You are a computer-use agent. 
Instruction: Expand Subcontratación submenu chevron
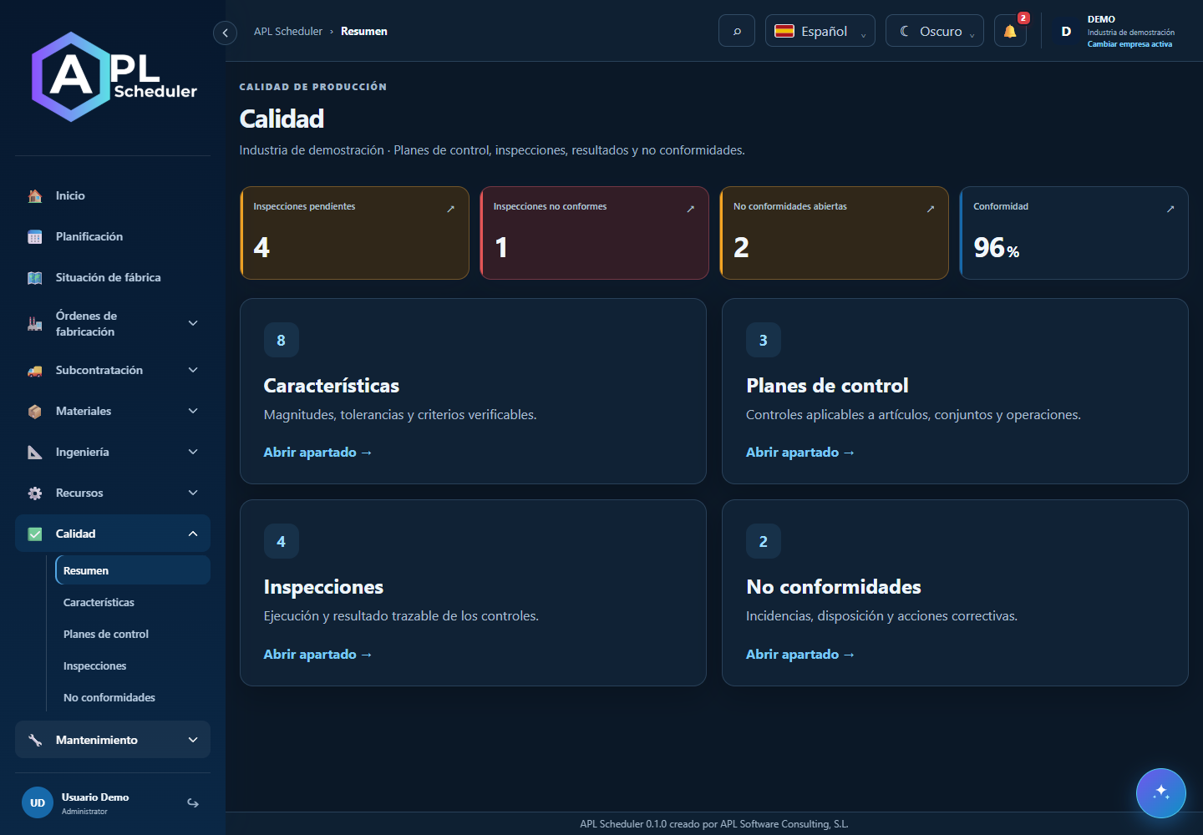pyautogui.click(x=193, y=370)
